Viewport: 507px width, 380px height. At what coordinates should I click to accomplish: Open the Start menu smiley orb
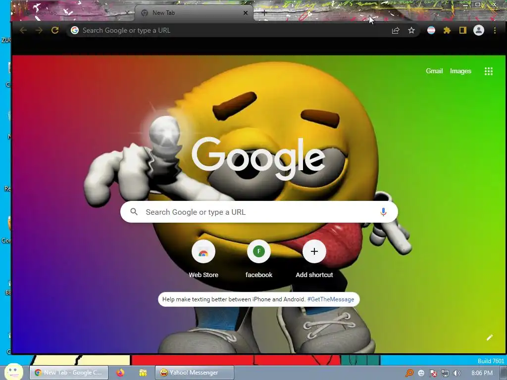pyautogui.click(x=13, y=372)
